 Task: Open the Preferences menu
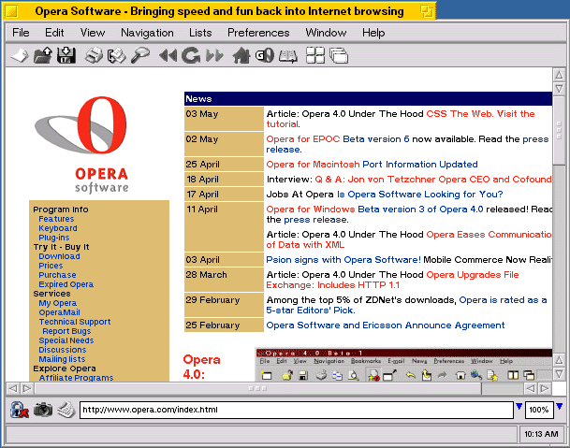click(258, 33)
